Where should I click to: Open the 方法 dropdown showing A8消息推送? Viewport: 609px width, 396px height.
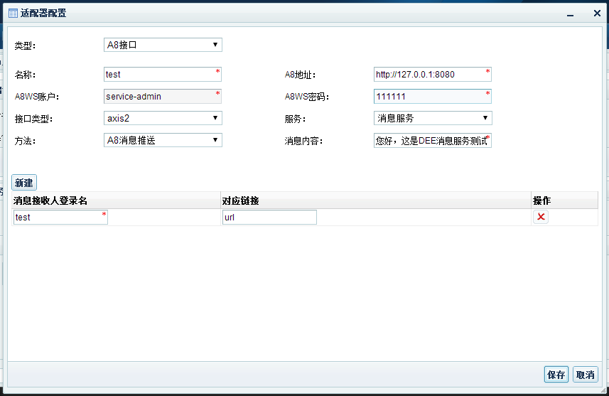(163, 140)
